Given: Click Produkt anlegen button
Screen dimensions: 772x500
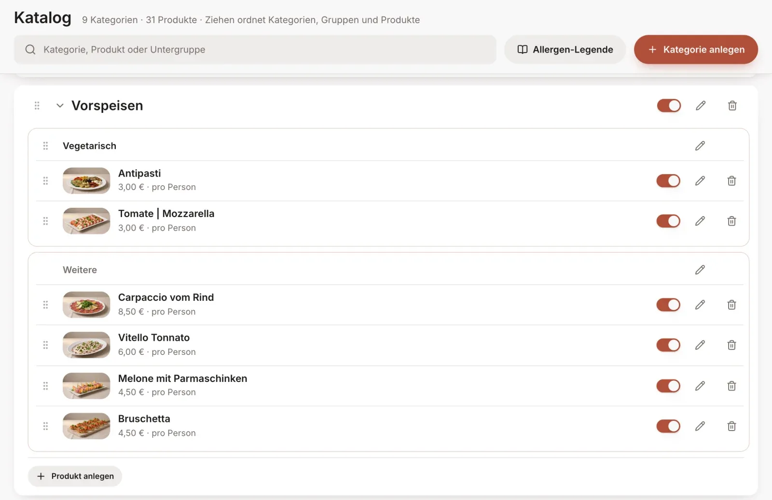Looking at the screenshot, I should pos(75,476).
